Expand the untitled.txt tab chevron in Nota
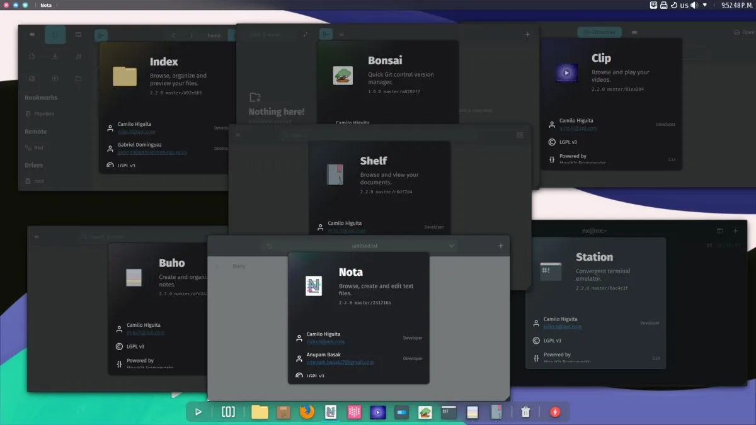This screenshot has height=425, width=756. pos(450,246)
